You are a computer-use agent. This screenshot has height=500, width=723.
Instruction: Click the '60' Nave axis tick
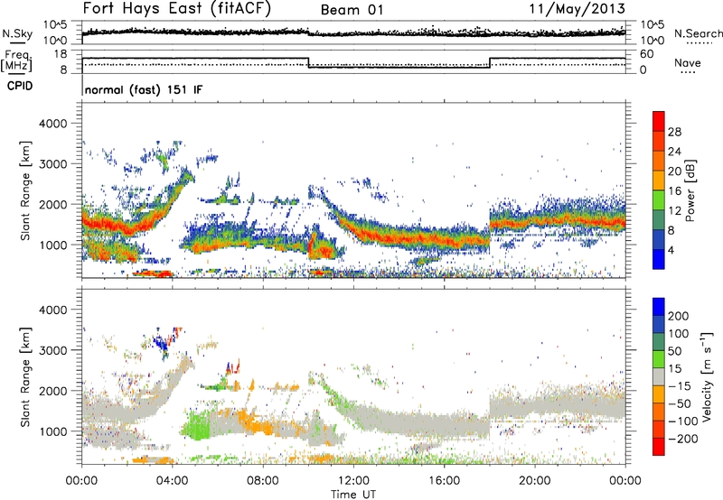[x=647, y=54]
